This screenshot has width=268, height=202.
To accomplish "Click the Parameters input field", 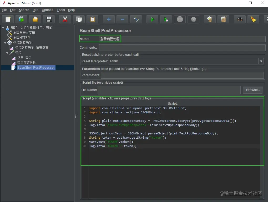I will (182, 75).
